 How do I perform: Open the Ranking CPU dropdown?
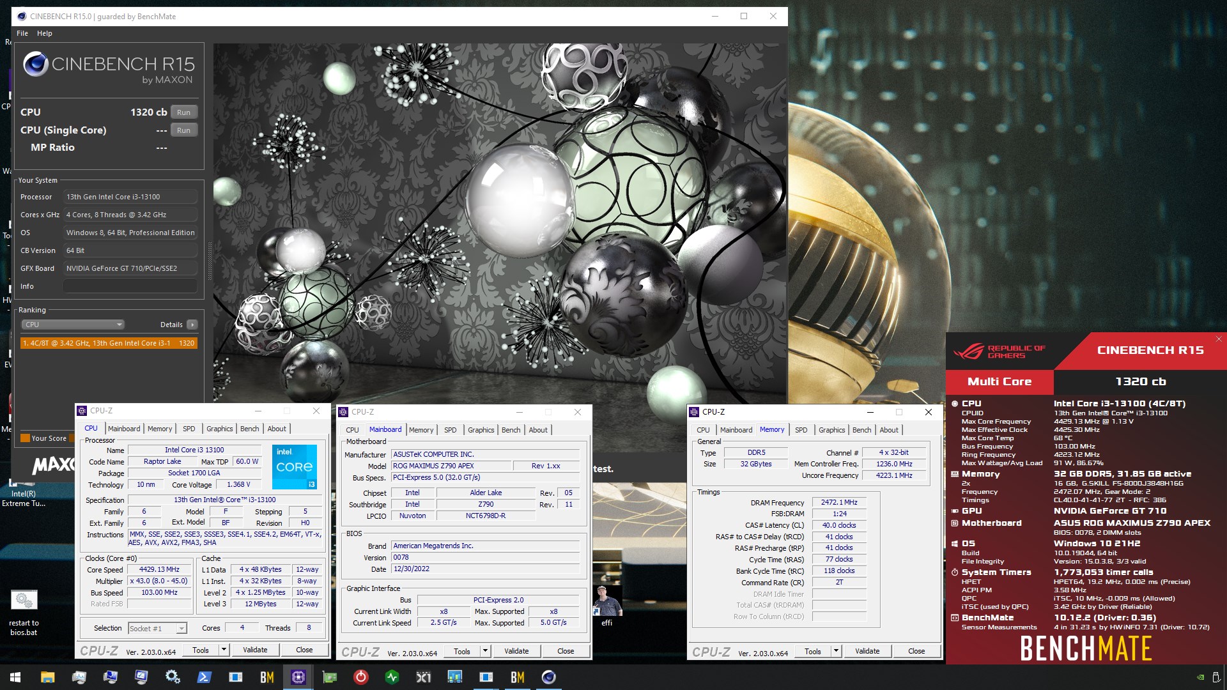click(73, 325)
